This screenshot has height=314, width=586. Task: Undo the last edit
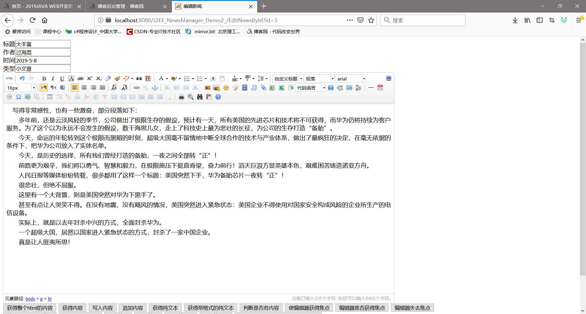tap(22, 79)
